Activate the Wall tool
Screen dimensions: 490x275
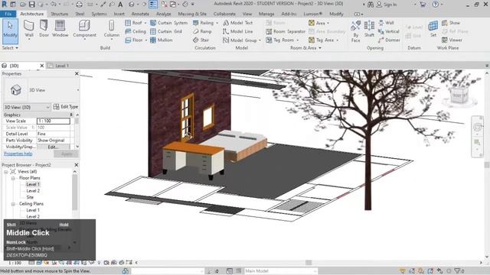(29, 29)
